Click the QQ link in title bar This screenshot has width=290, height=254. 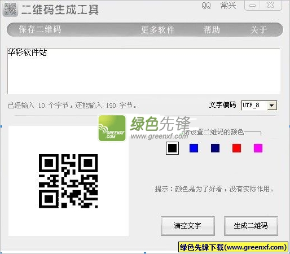pyautogui.click(x=206, y=6)
